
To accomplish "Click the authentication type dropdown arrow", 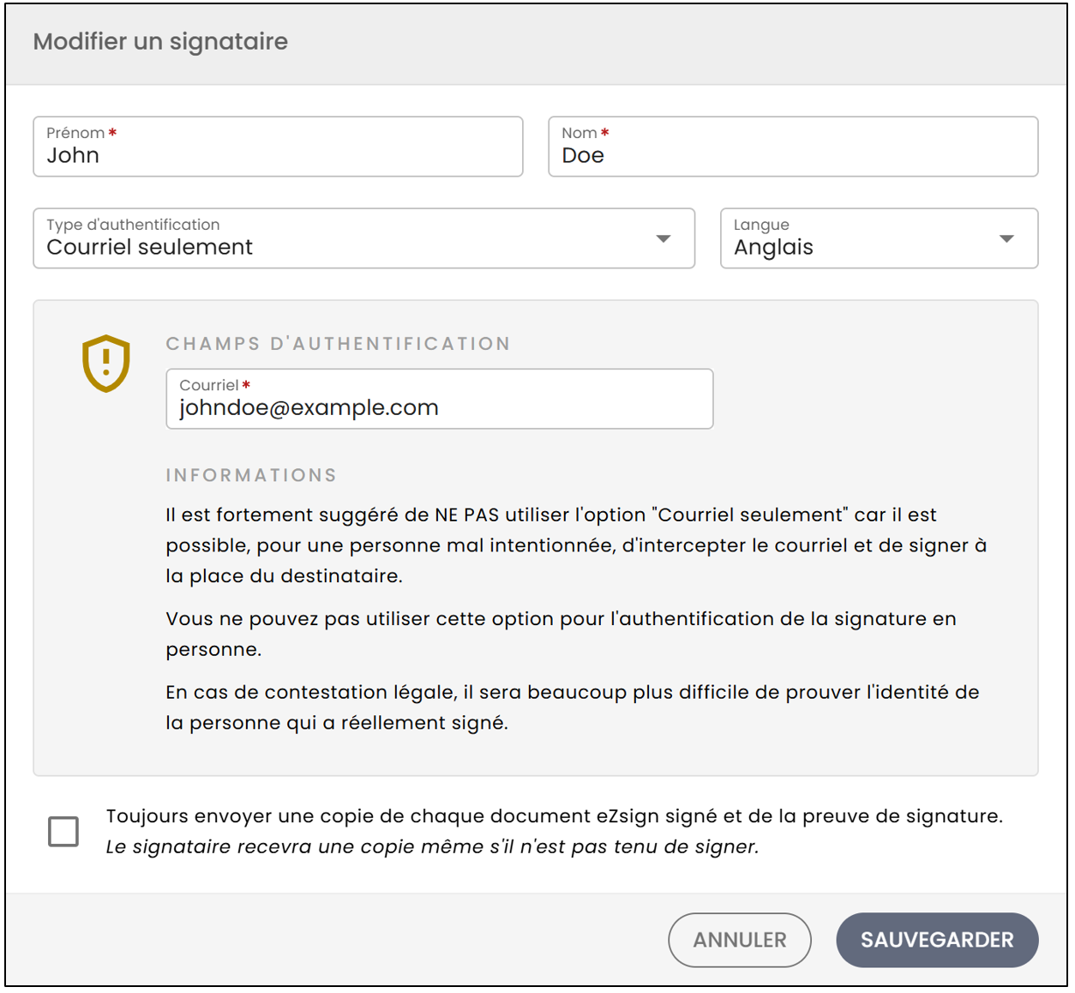I will click(664, 238).
